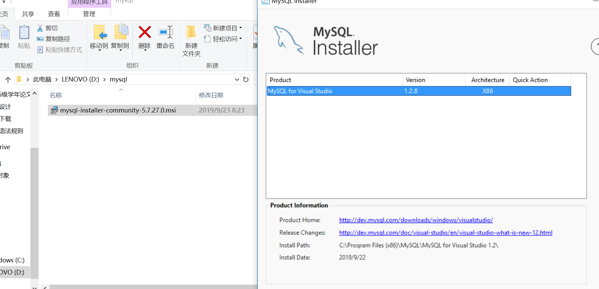Open the Product Home visualstudio download link
599x289 pixels.
point(416,220)
